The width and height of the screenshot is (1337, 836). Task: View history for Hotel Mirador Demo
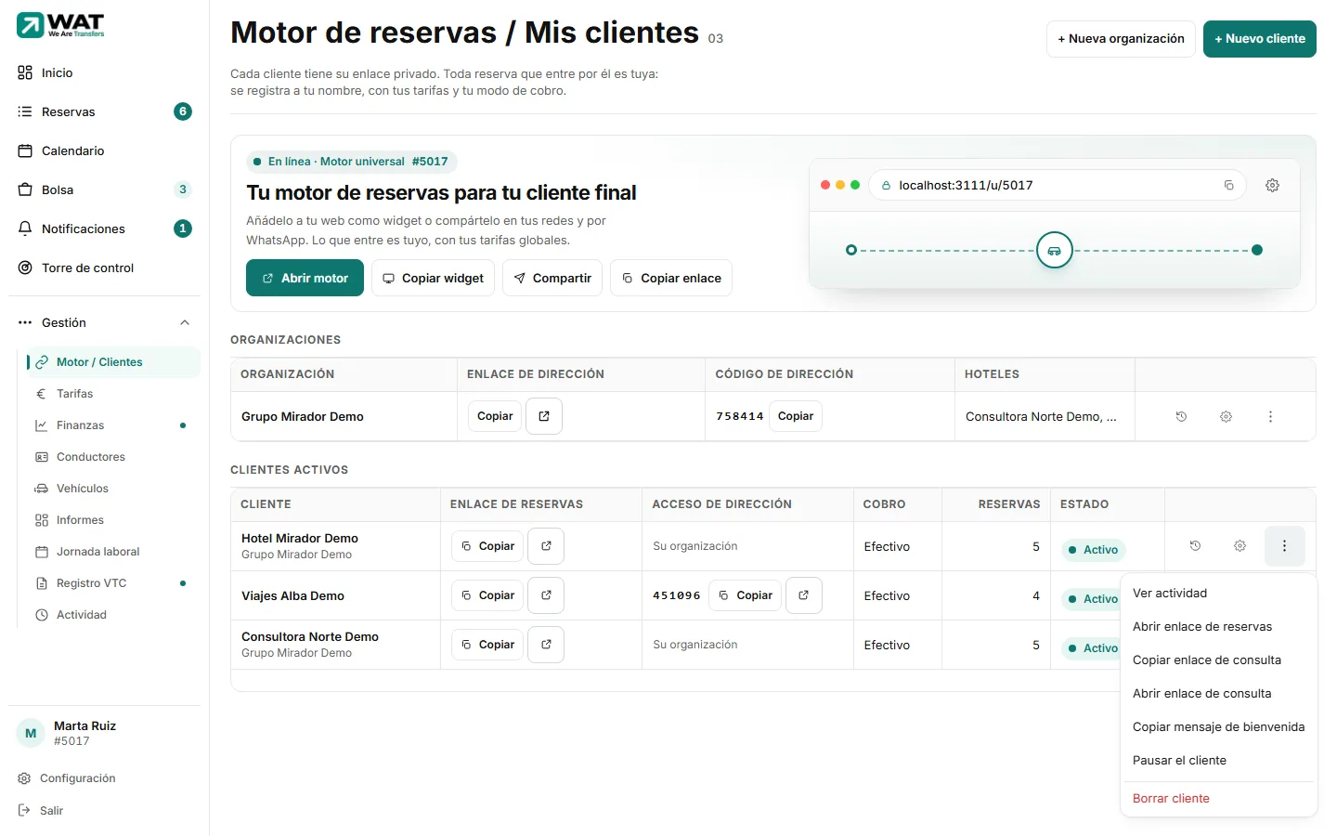point(1195,546)
